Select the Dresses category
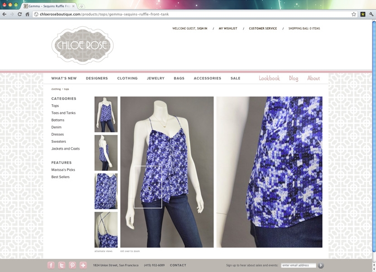 pyautogui.click(x=58, y=135)
